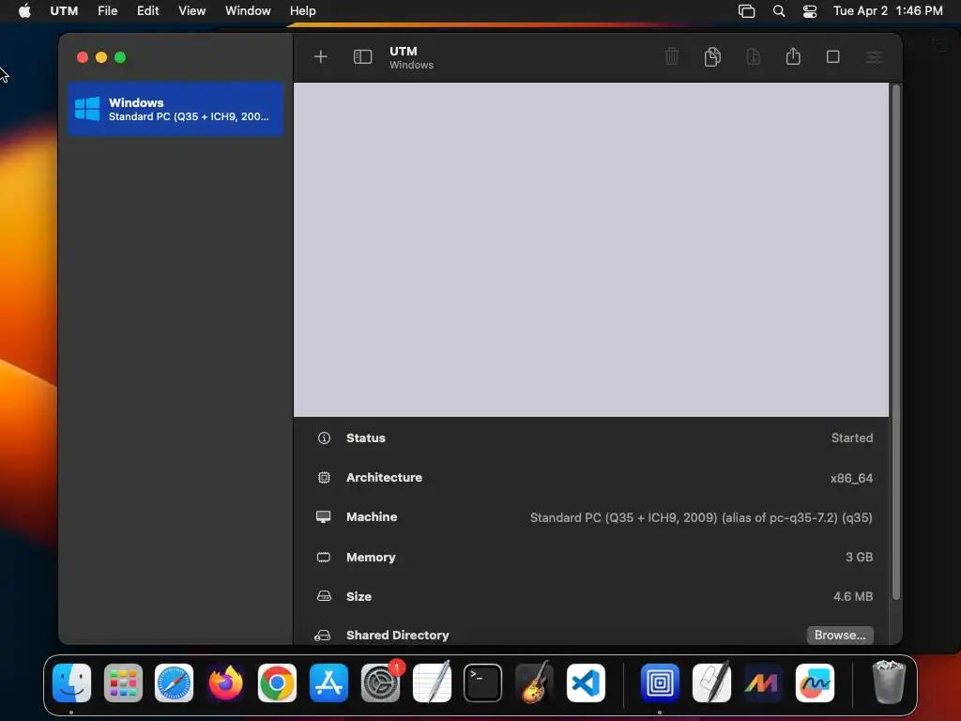
Task: Click the green full screen window button
Action: click(121, 57)
